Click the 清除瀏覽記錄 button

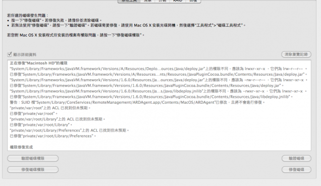click(296, 55)
